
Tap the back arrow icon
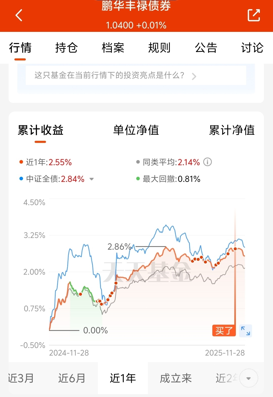[19, 15]
